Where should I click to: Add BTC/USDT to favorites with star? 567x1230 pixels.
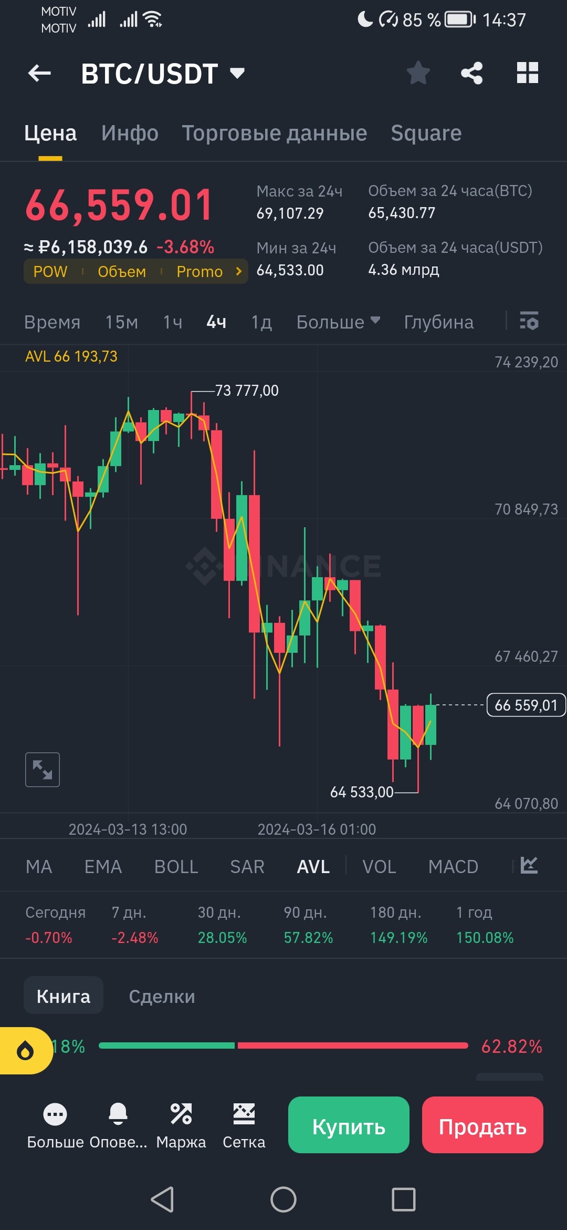click(418, 73)
